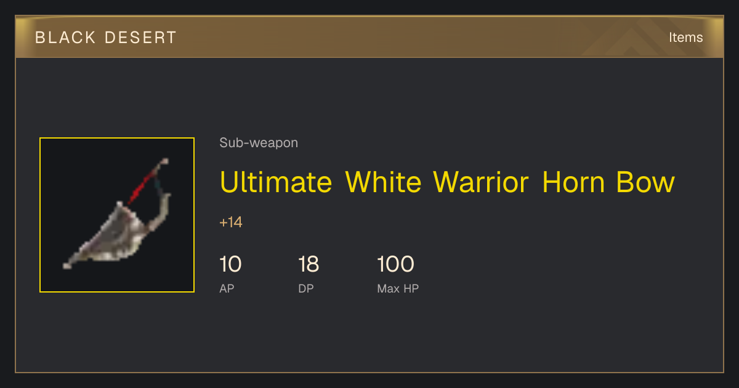Click the AP stat label
Screen dimensions: 739x388
pos(227,288)
